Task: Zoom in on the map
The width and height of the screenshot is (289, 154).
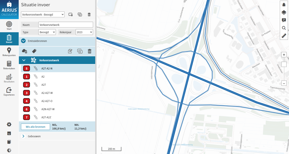Action: [x=284, y=55]
